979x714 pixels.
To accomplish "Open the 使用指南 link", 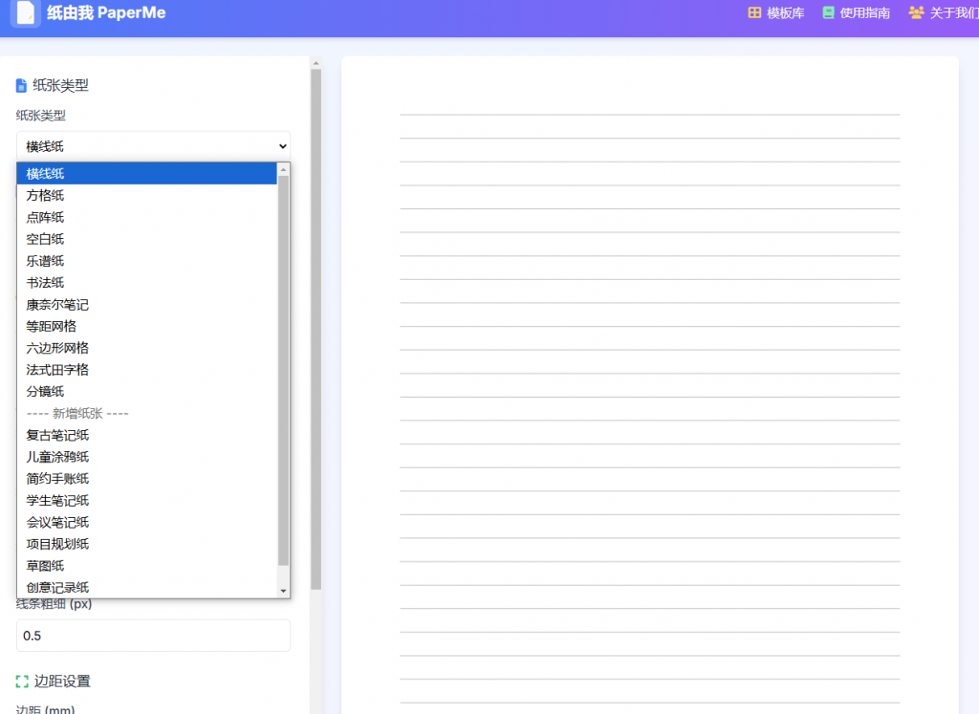I will [864, 13].
